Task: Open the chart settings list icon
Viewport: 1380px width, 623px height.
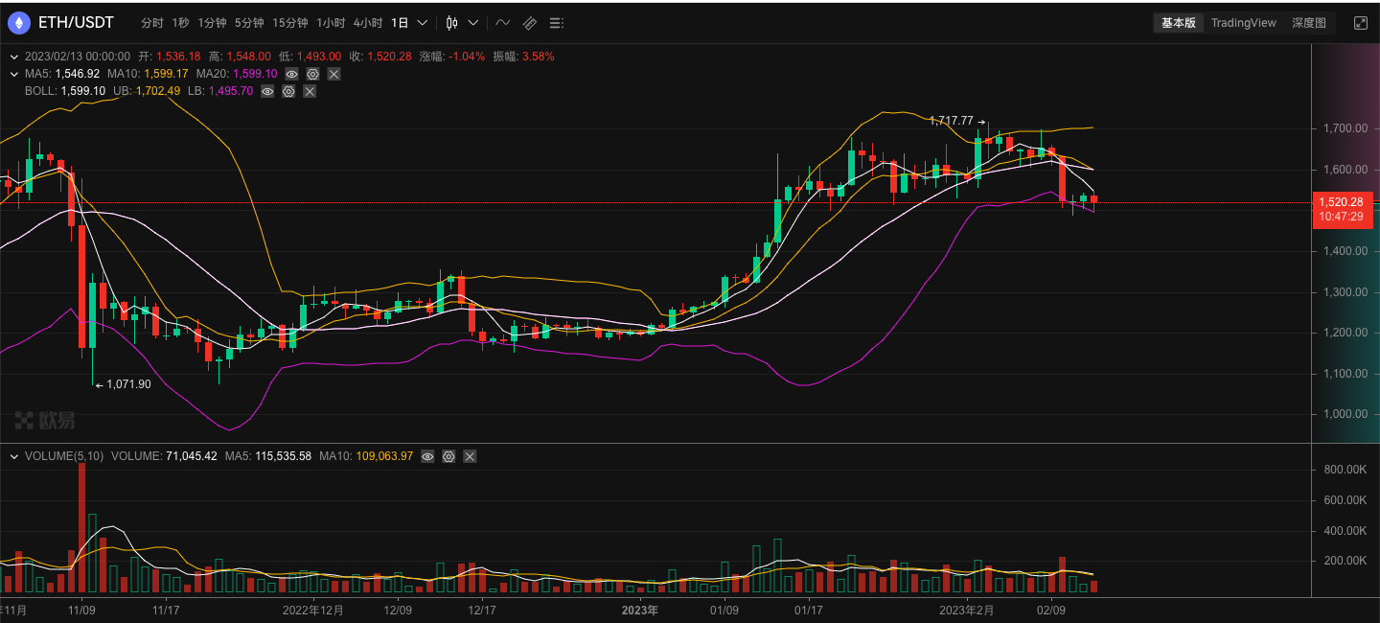Action: (x=556, y=22)
